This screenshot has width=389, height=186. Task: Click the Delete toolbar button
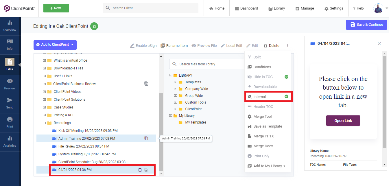point(271,45)
